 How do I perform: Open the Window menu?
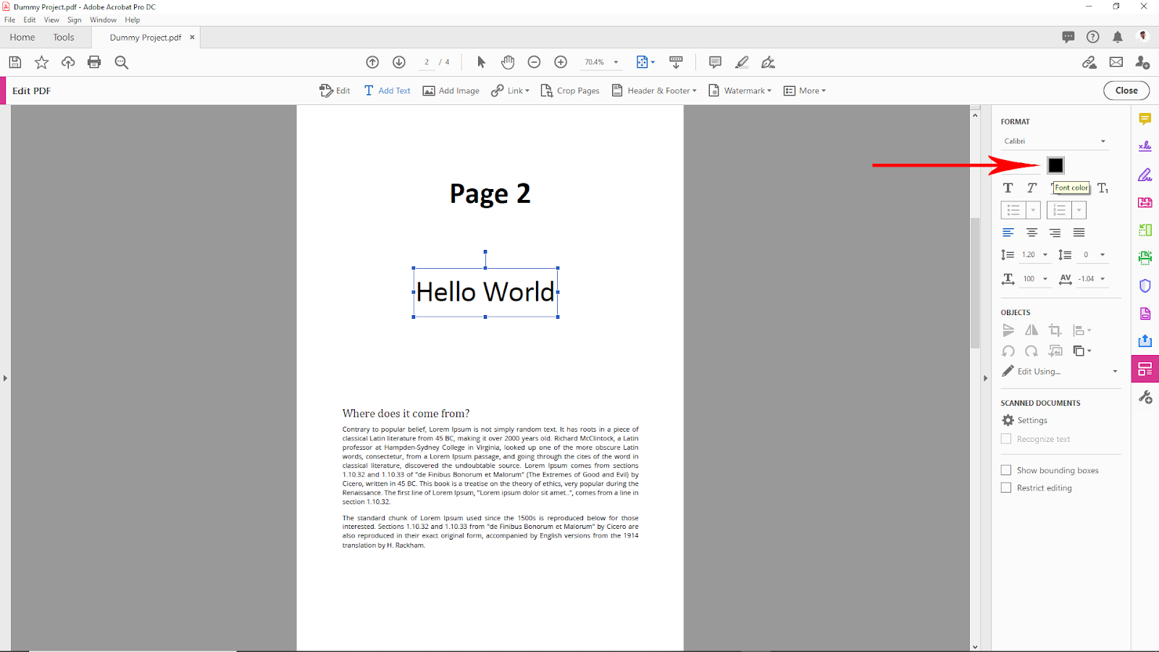coord(103,20)
